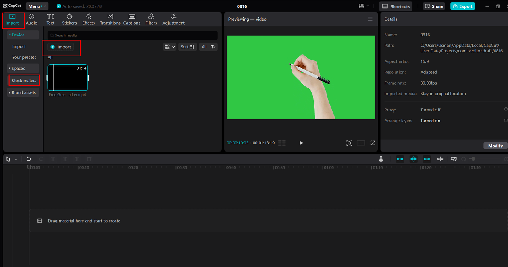Screen dimensions: 508x267
Task: Click the Import button with plus icon
Action: [x=61, y=47]
